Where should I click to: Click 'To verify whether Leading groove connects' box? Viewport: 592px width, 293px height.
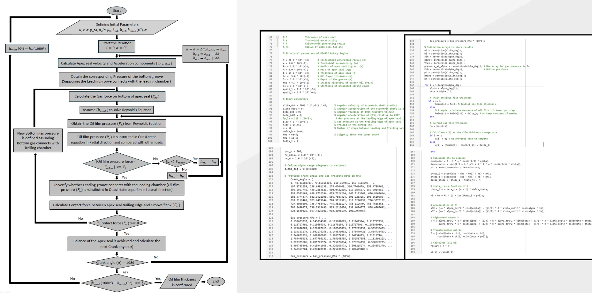pyautogui.click(x=117, y=187)
